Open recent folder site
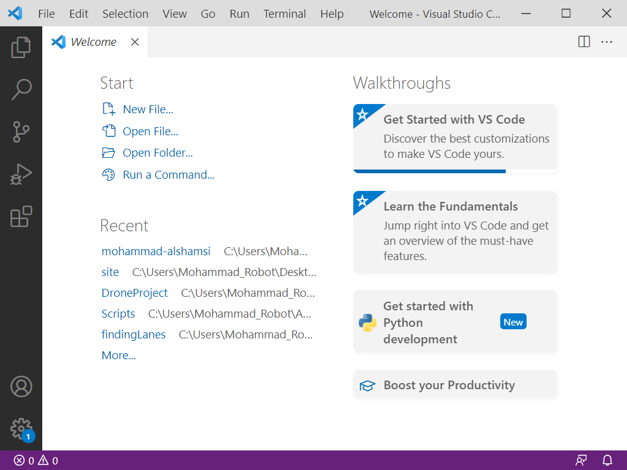The width and height of the screenshot is (627, 470). [110, 272]
